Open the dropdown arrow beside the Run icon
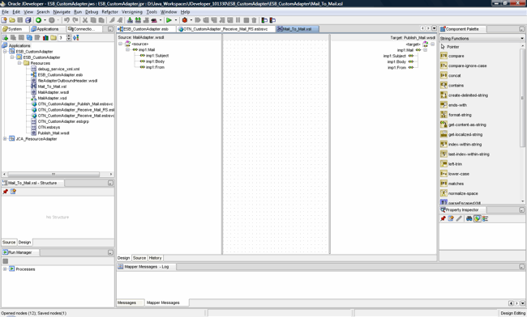Viewport: 527px width, 317px height. tap(176, 20)
